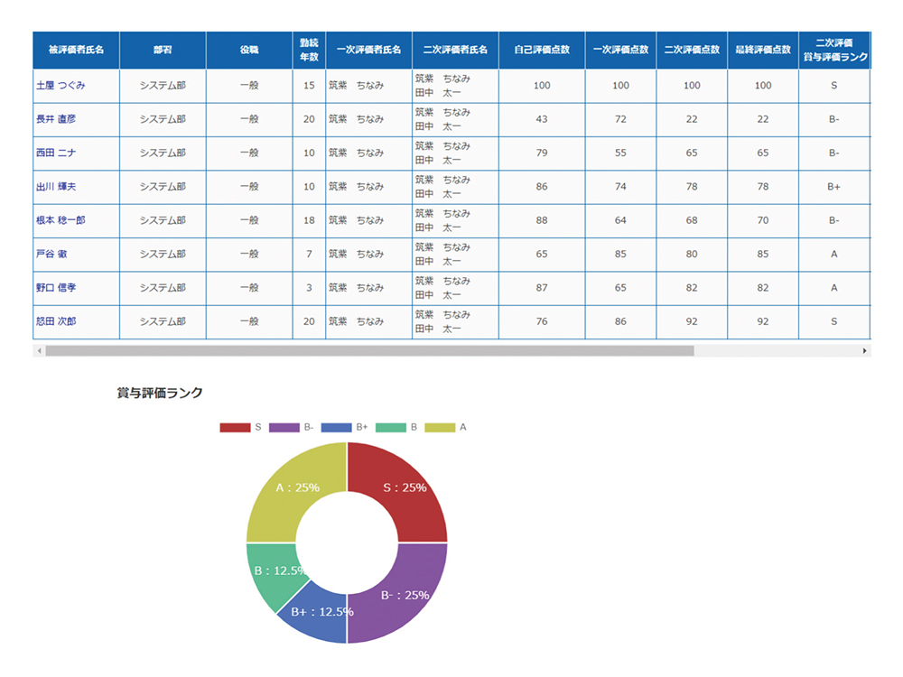Toggle the red S legend swatch
The width and height of the screenshot is (903, 677).
point(235,427)
